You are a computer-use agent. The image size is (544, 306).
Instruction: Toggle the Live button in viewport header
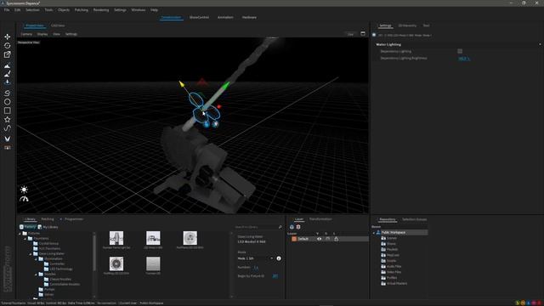coord(350,34)
